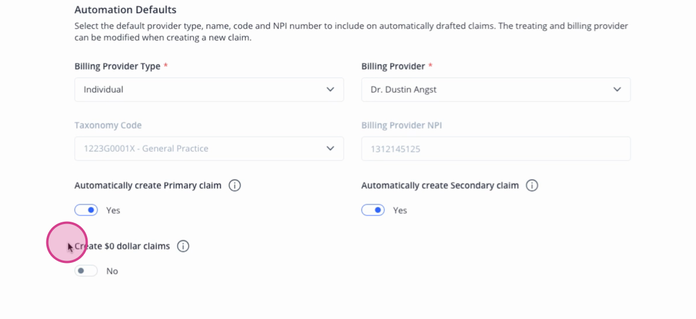Enable the Create $0 dollar claims toggle
Image resolution: width=696 pixels, height=319 pixels.
tap(86, 270)
